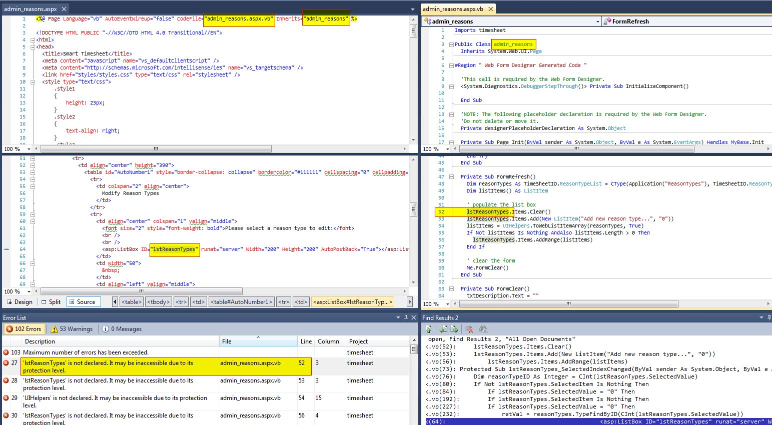Close the admin_reasons.aspx.vb tab
This screenshot has width=772, height=425.
coord(490,9)
